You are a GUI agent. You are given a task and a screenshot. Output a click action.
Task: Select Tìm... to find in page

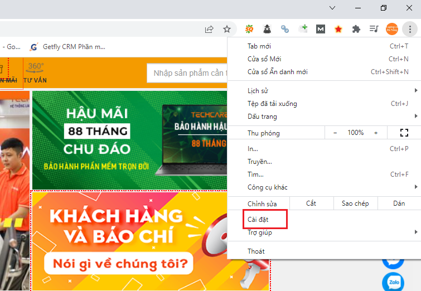tap(324, 174)
